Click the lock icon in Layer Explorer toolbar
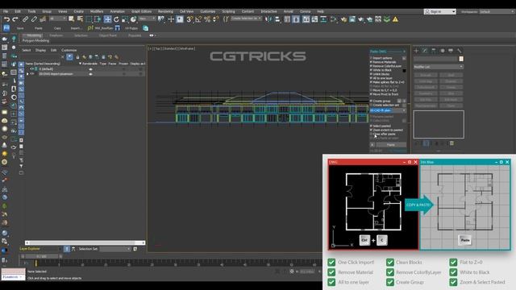Image resolution: width=516 pixels, height=290 pixels. click(x=77, y=57)
